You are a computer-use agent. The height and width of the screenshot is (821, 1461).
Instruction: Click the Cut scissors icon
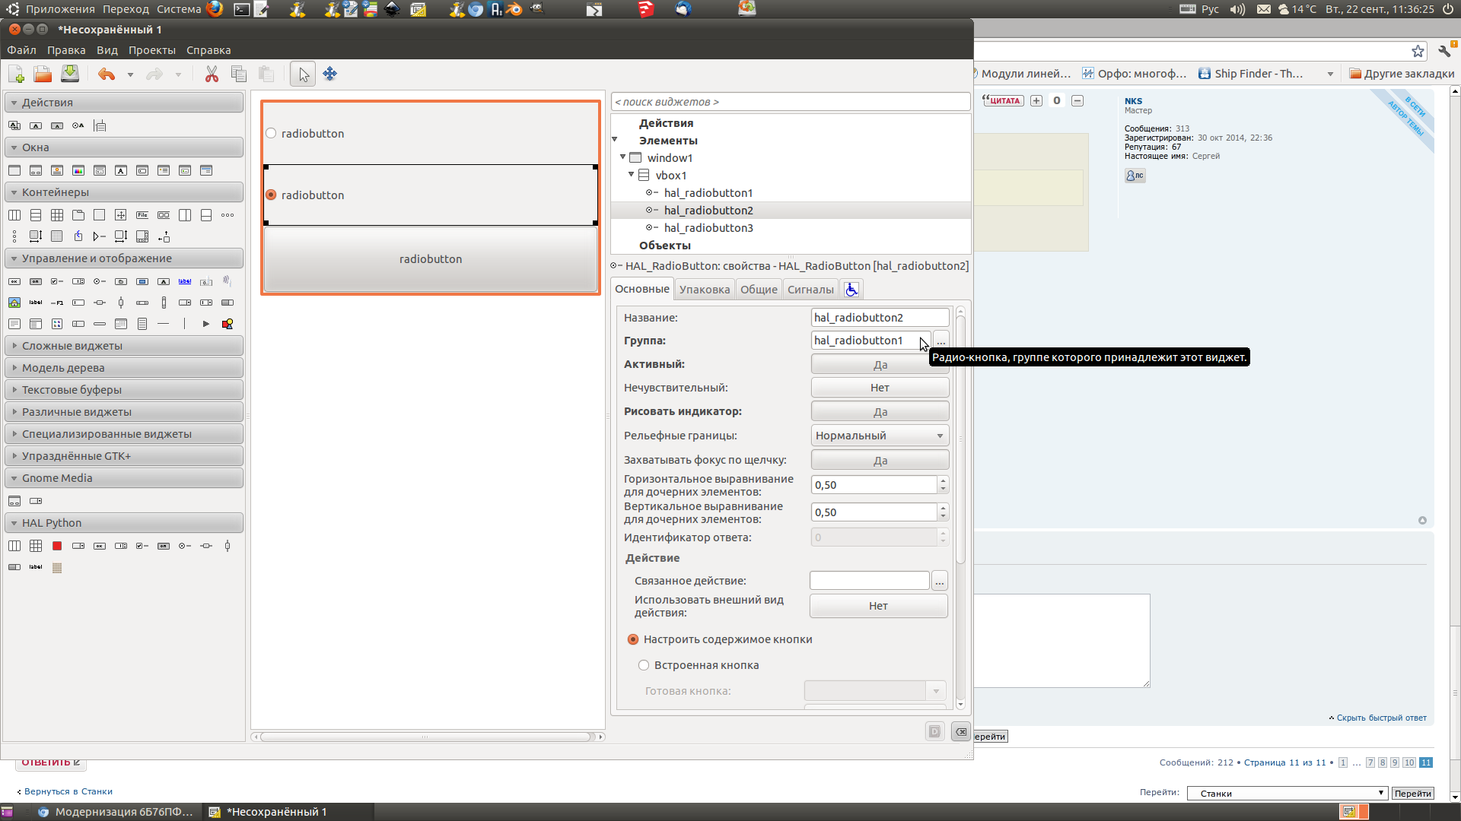pos(212,74)
